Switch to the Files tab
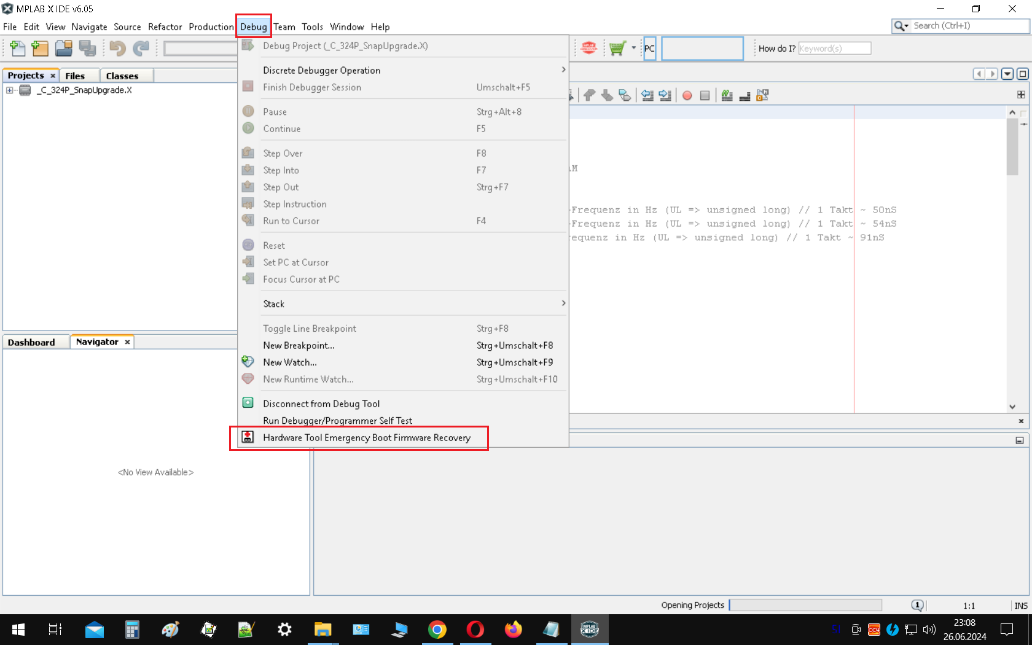 click(75, 76)
